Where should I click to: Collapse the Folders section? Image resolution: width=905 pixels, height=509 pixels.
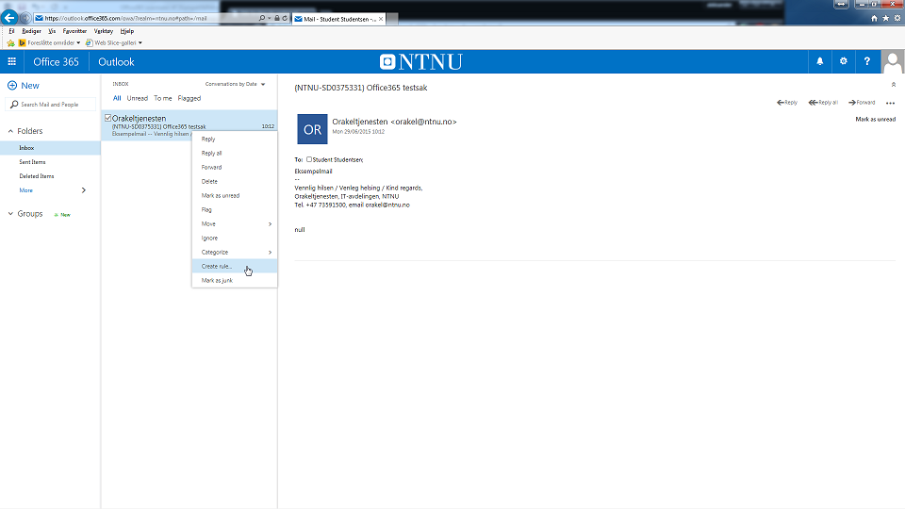point(10,131)
